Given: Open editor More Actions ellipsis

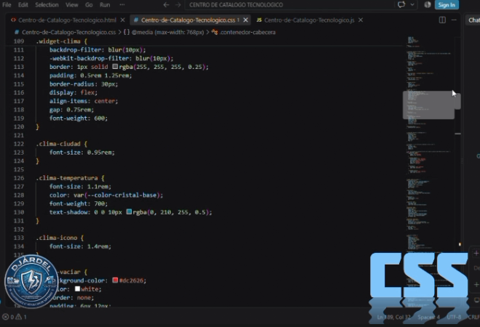Looking at the screenshot, I should [454, 20].
